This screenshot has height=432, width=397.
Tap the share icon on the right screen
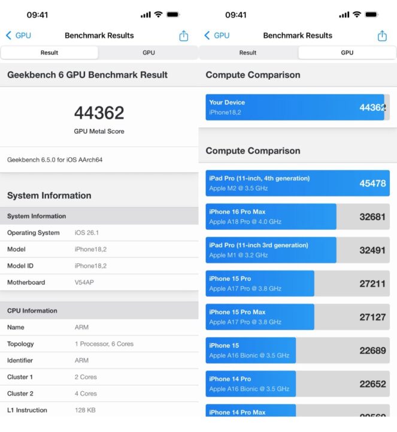tap(382, 35)
